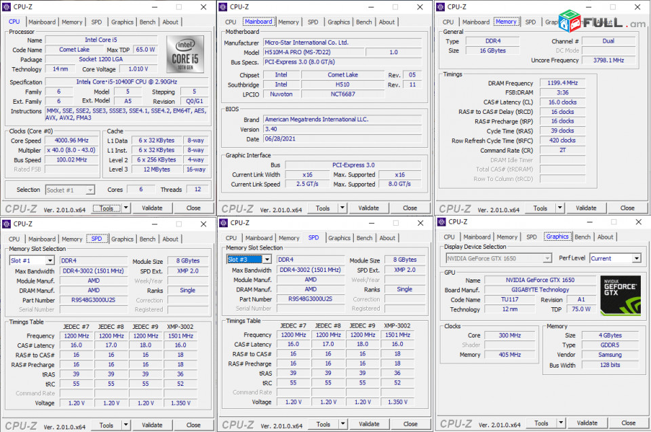This screenshot has height=432, width=651.
Task: Click the 'Comet Lake' code name field in CPU window
Action: click(74, 50)
